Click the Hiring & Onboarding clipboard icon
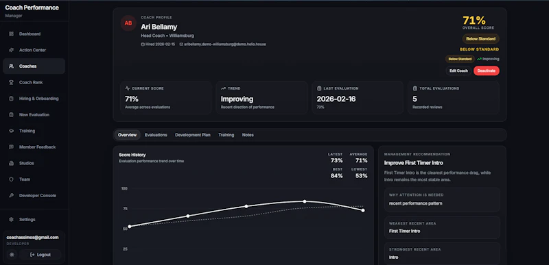Screen dimensions: 549x265 click(11, 99)
